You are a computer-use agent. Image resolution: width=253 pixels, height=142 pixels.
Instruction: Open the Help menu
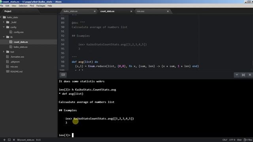pos(50,6)
